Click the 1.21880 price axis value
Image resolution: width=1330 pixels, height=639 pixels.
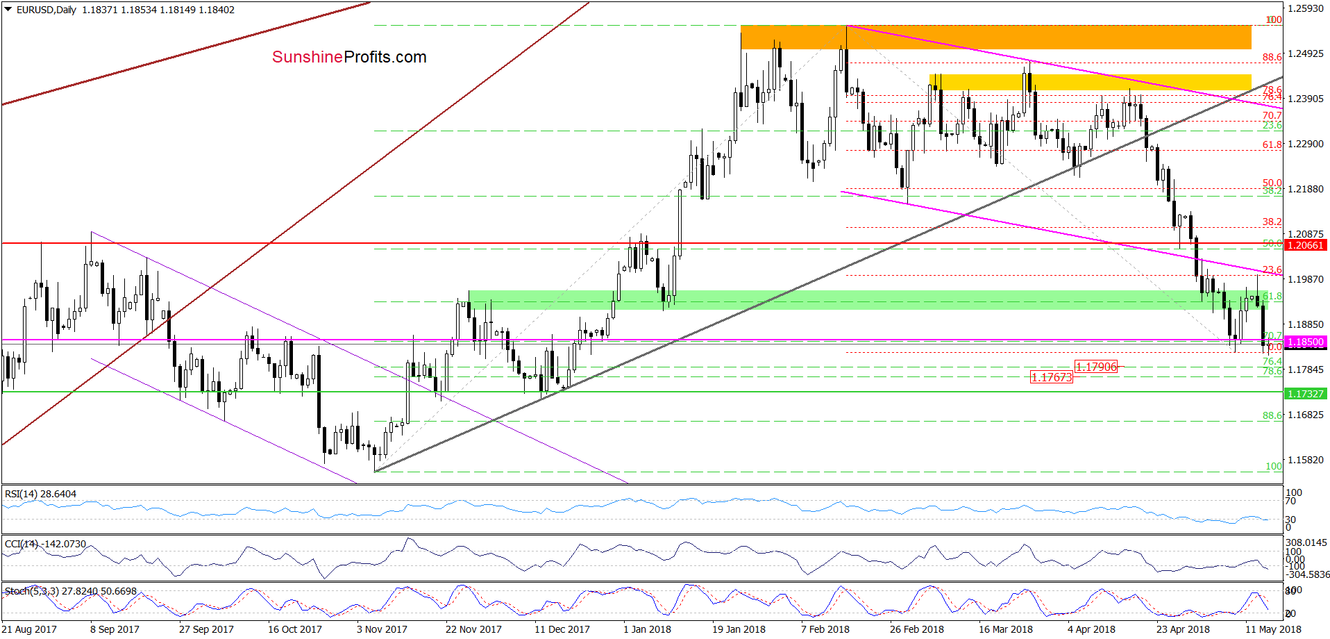tap(1305, 189)
